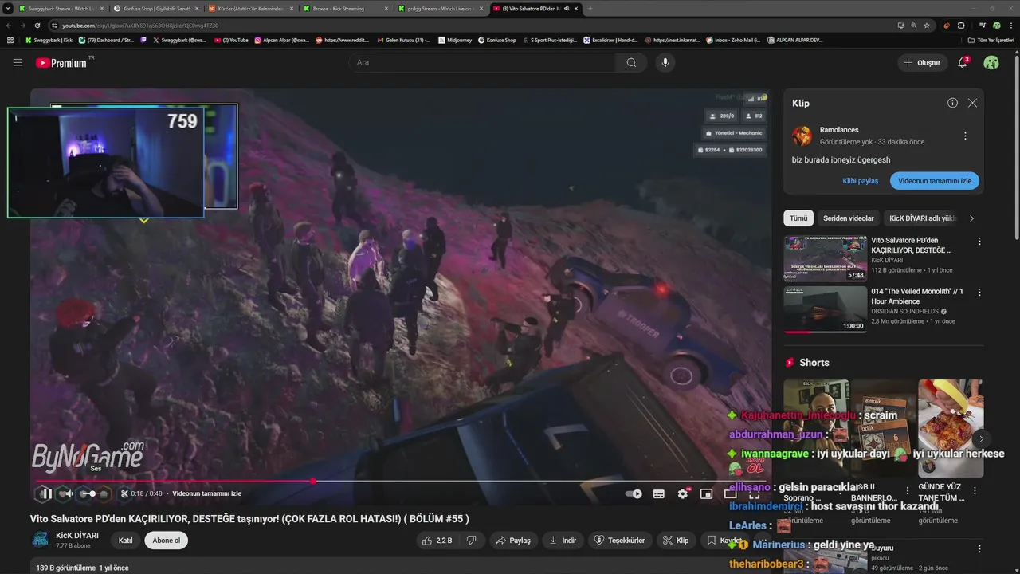Open Konfuse Shop bookmark

(x=497, y=40)
